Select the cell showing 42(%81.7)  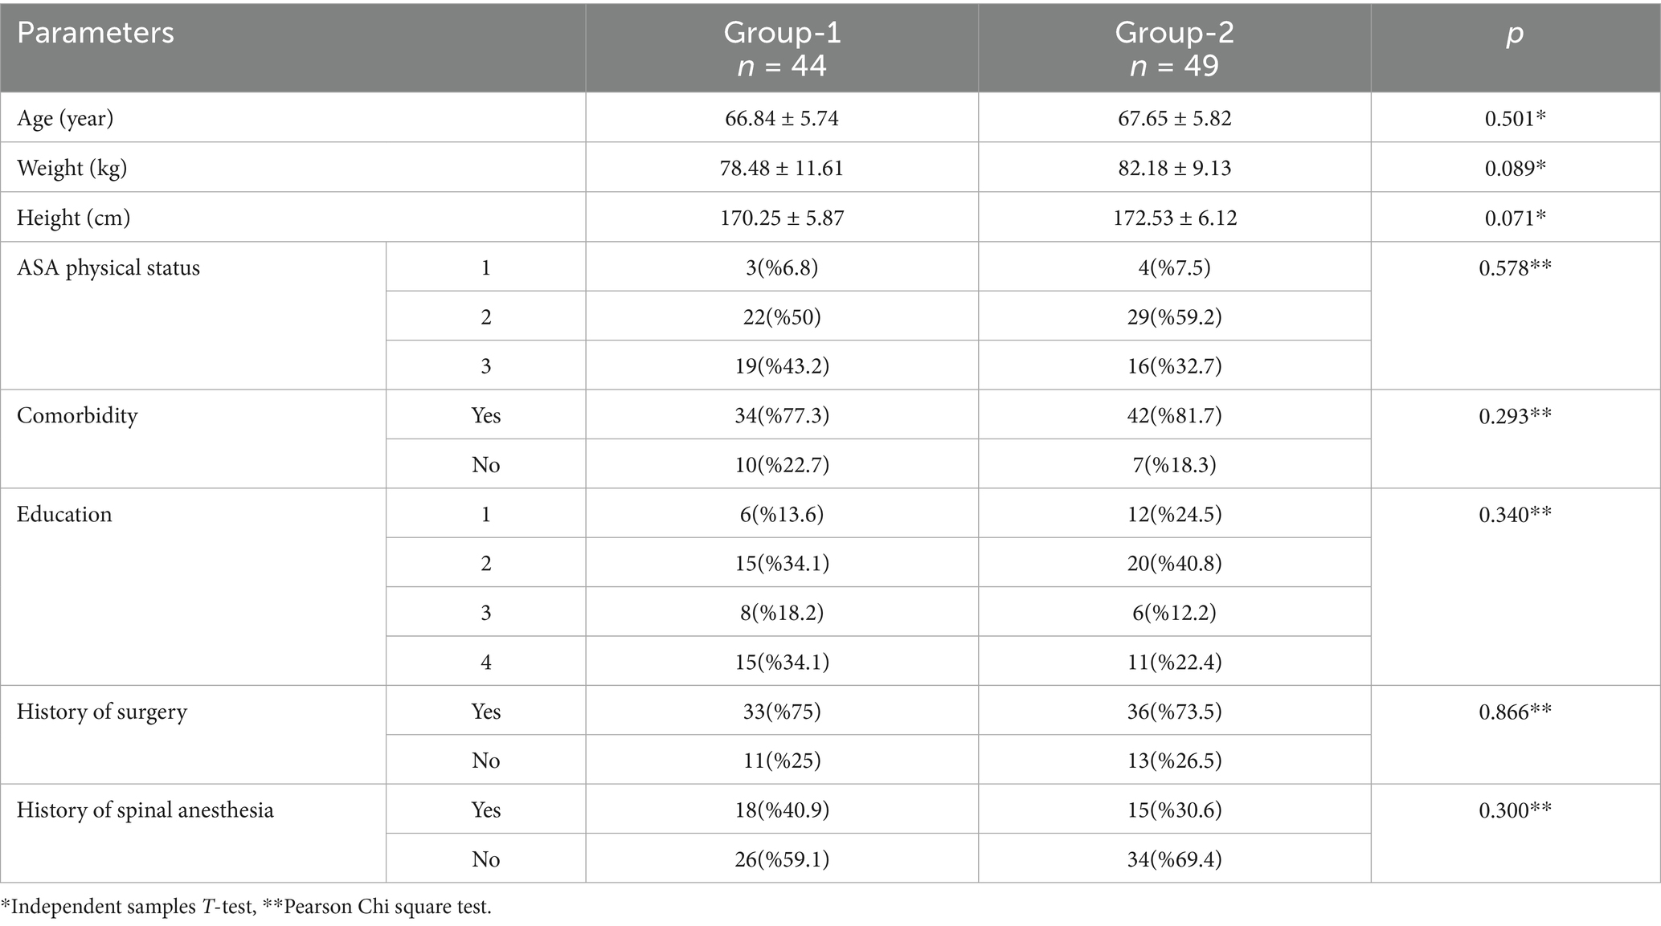click(1174, 416)
